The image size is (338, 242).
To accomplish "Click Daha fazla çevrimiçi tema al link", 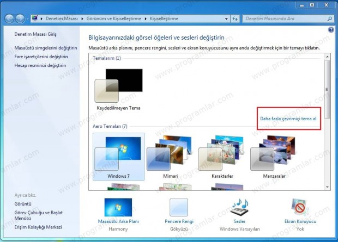I will click(x=288, y=119).
